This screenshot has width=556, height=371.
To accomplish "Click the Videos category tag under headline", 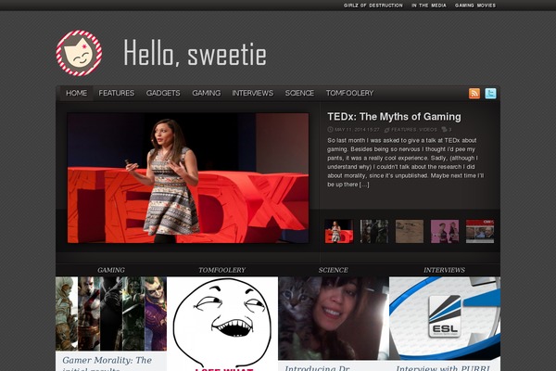I will coord(428,130).
